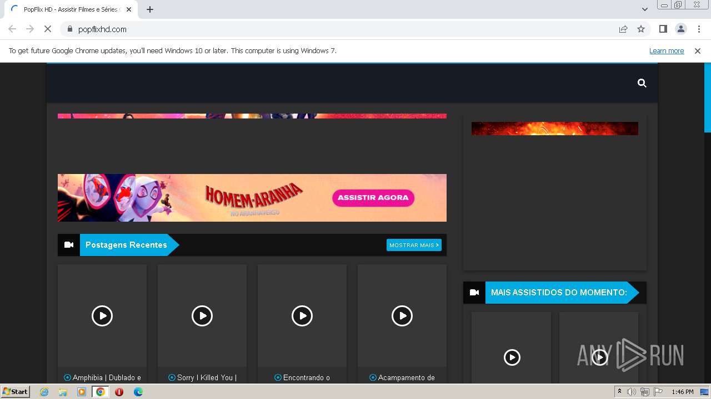
Task: Open Microsoft Edge from taskbar
Action: [x=138, y=392]
